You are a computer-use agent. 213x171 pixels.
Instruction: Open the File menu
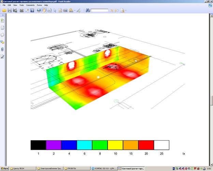(4, 5)
